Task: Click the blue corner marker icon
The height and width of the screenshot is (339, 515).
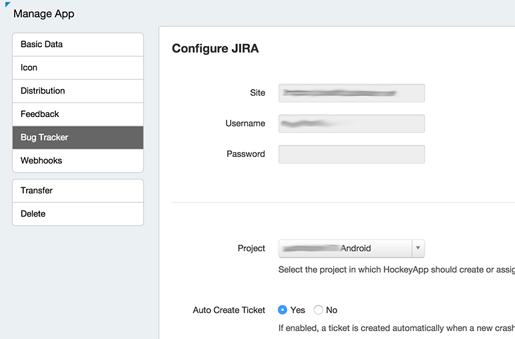Action: [7, 4]
